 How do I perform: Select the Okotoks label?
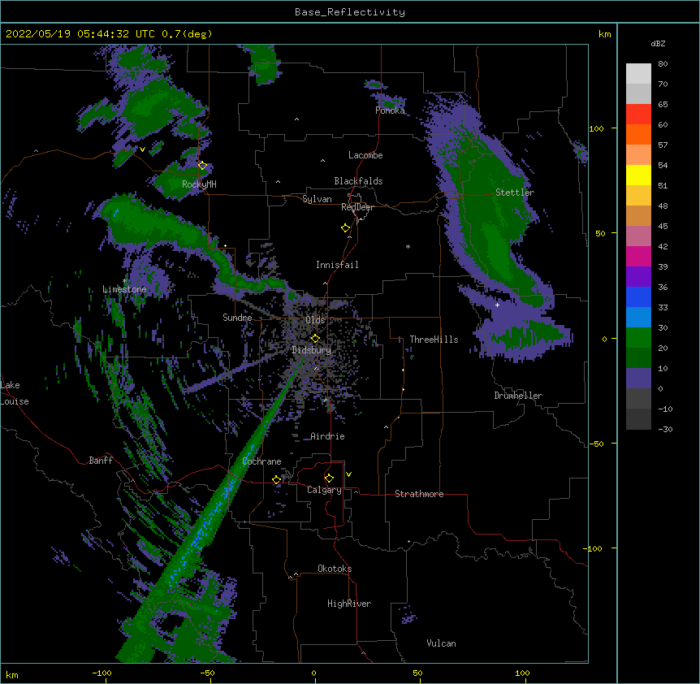point(335,569)
